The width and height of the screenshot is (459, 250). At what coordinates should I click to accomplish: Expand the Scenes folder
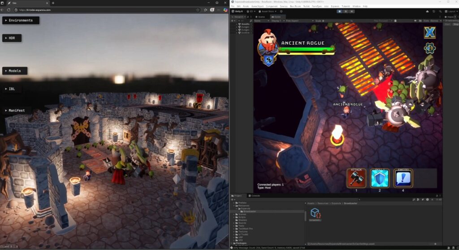[234, 214]
